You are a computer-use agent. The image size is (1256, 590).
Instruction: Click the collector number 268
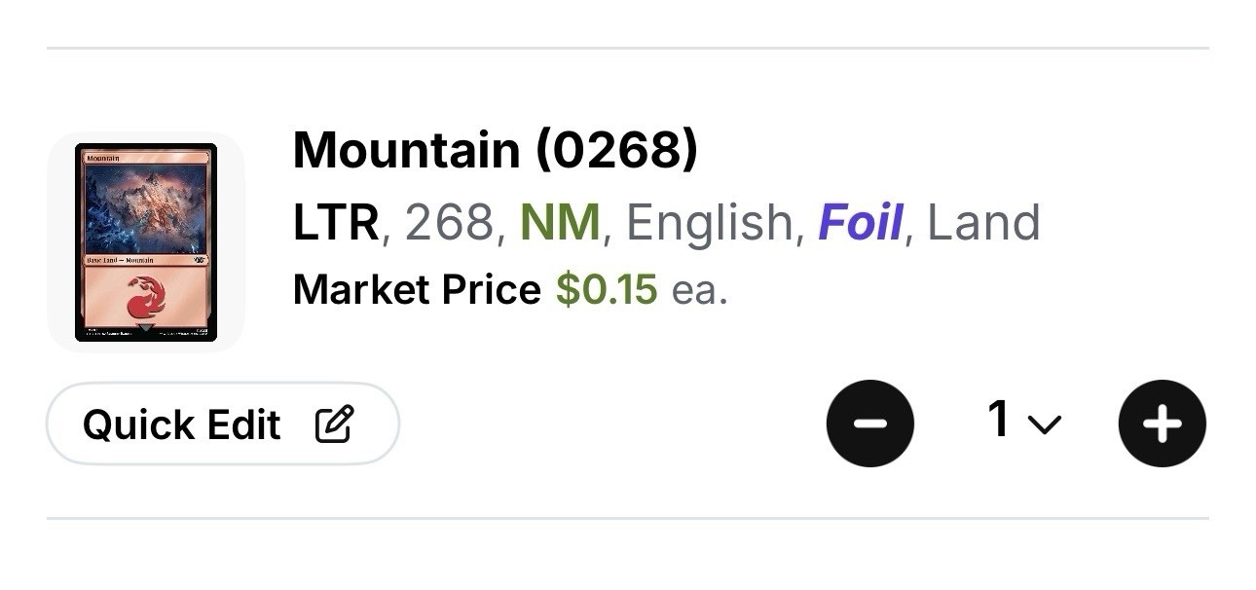(x=449, y=223)
